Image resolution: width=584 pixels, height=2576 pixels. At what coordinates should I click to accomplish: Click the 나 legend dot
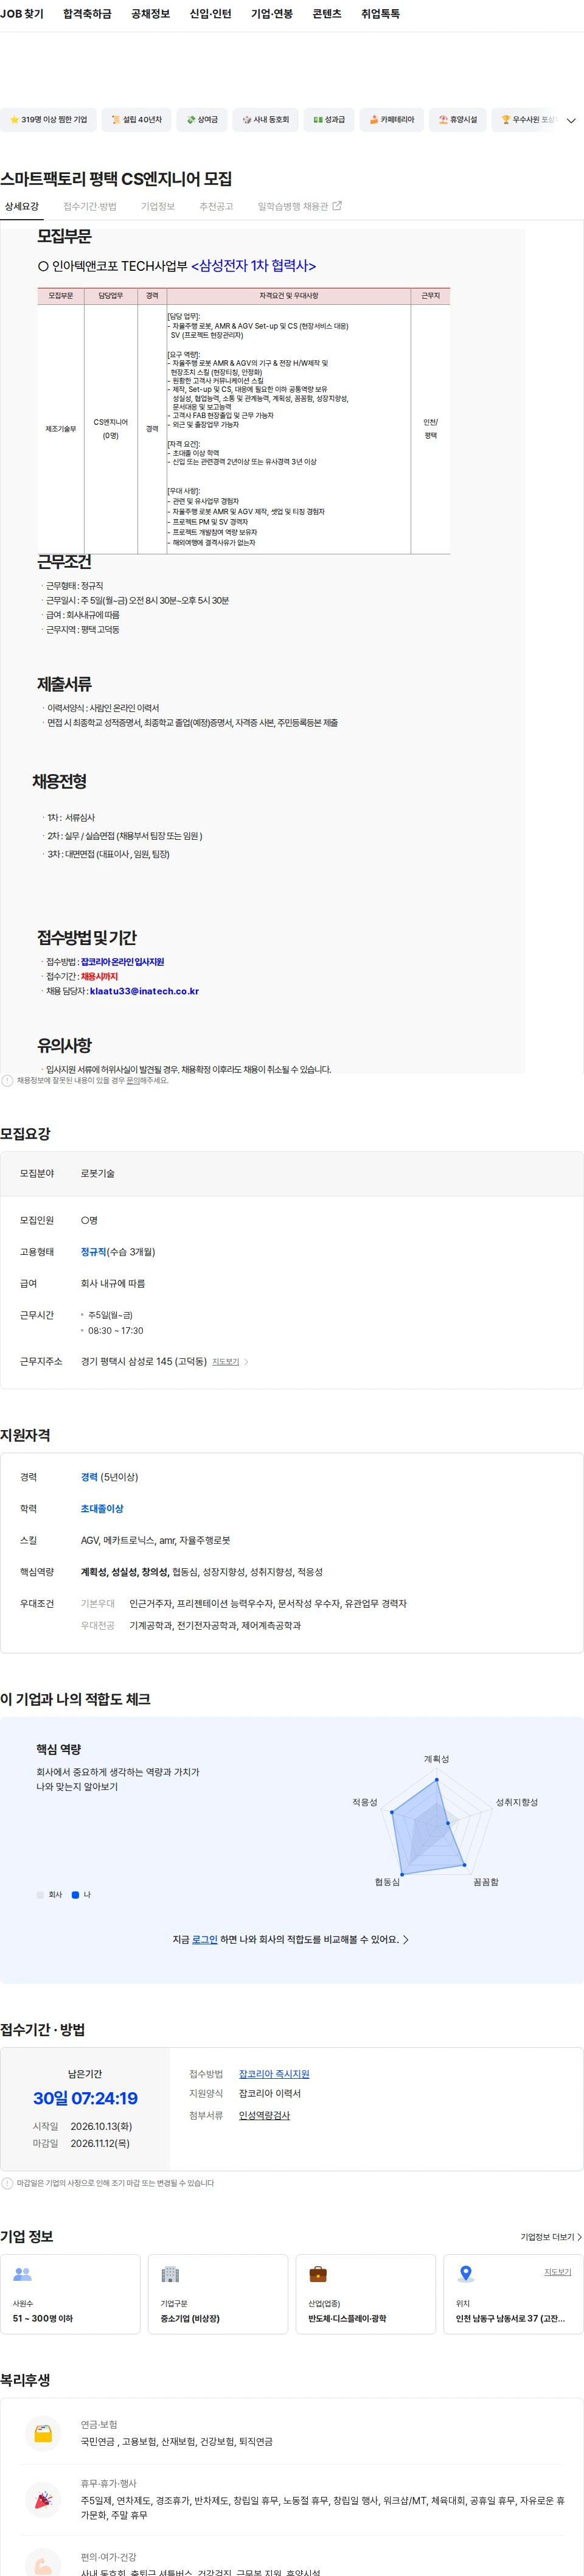pos(75,1895)
